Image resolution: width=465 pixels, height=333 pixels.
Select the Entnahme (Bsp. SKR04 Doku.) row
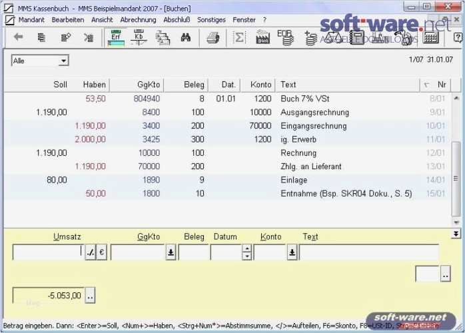coord(227,194)
